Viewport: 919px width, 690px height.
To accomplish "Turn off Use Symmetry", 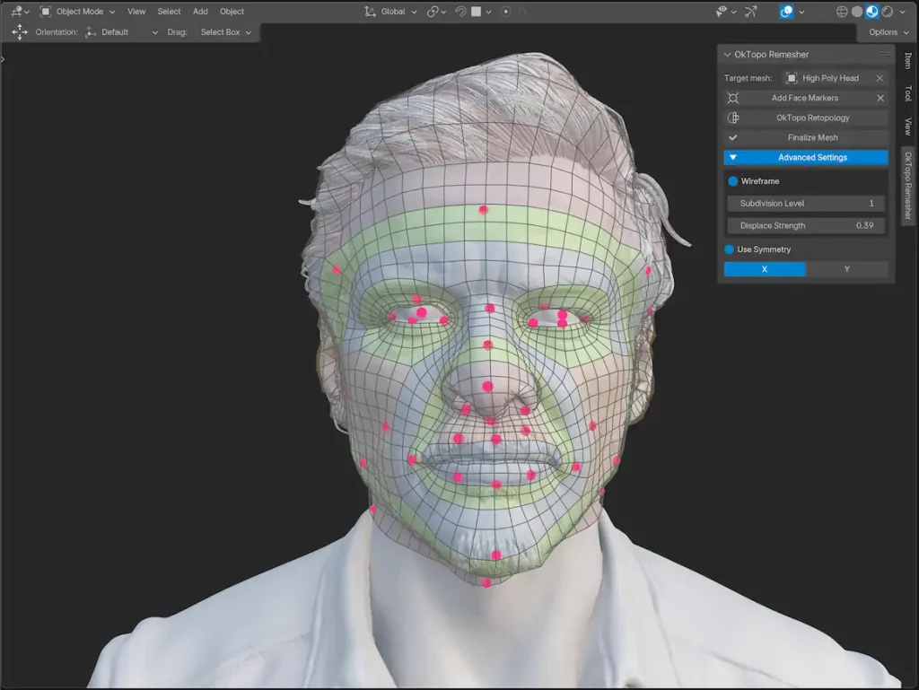I will (x=730, y=249).
